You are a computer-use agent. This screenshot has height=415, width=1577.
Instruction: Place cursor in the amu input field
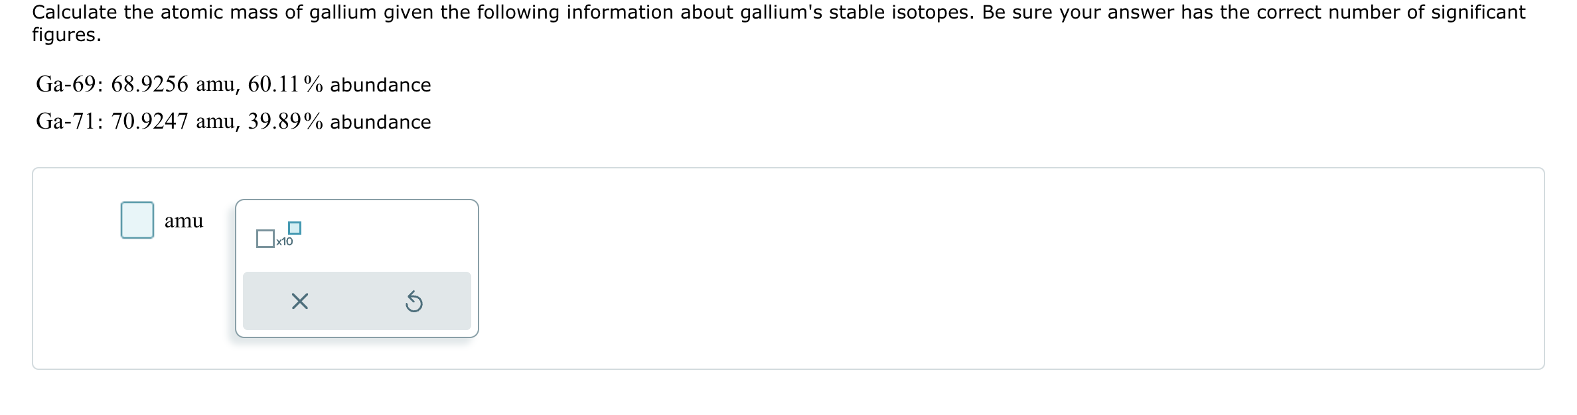click(137, 221)
